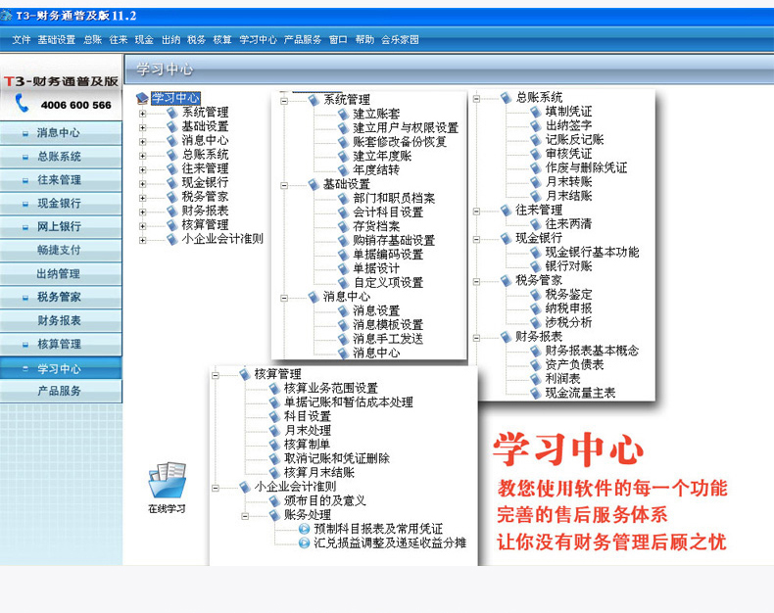Collapse the expanded 财务报表 tree node

click(476, 338)
